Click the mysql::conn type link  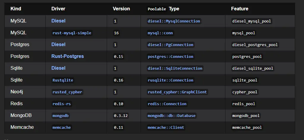point(160,33)
